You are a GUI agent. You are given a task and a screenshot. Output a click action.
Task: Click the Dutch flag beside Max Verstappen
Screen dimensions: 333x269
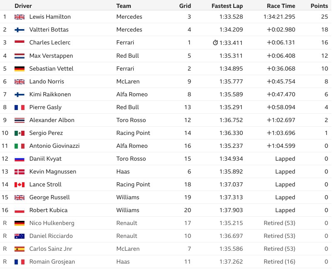[20, 56]
